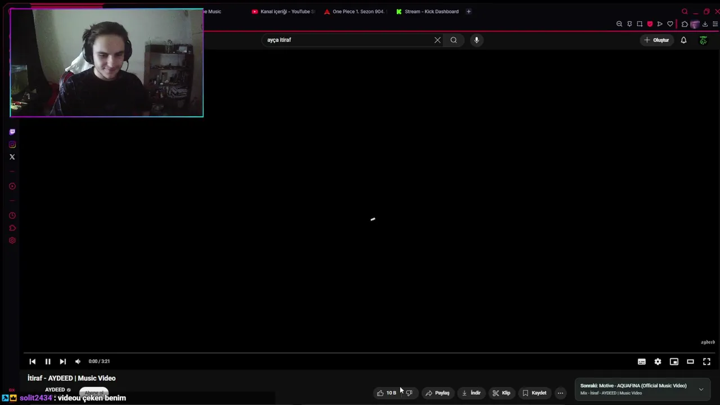Open History clock icon in sidebar
The width and height of the screenshot is (720, 405).
[x=12, y=215]
